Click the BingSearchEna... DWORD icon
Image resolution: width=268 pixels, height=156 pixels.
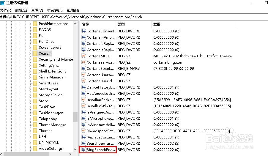tap(84, 149)
